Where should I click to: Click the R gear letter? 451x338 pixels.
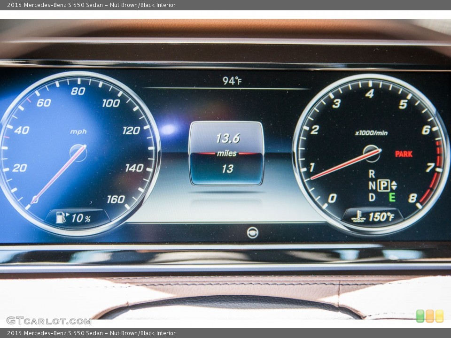[372, 174]
